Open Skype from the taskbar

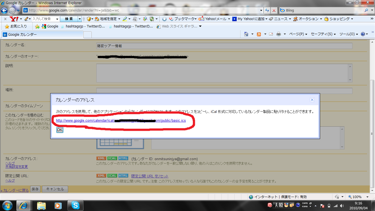[75, 206]
